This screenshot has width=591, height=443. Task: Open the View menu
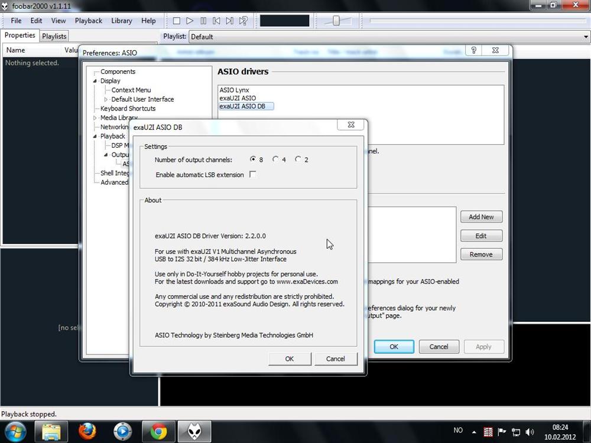click(59, 21)
